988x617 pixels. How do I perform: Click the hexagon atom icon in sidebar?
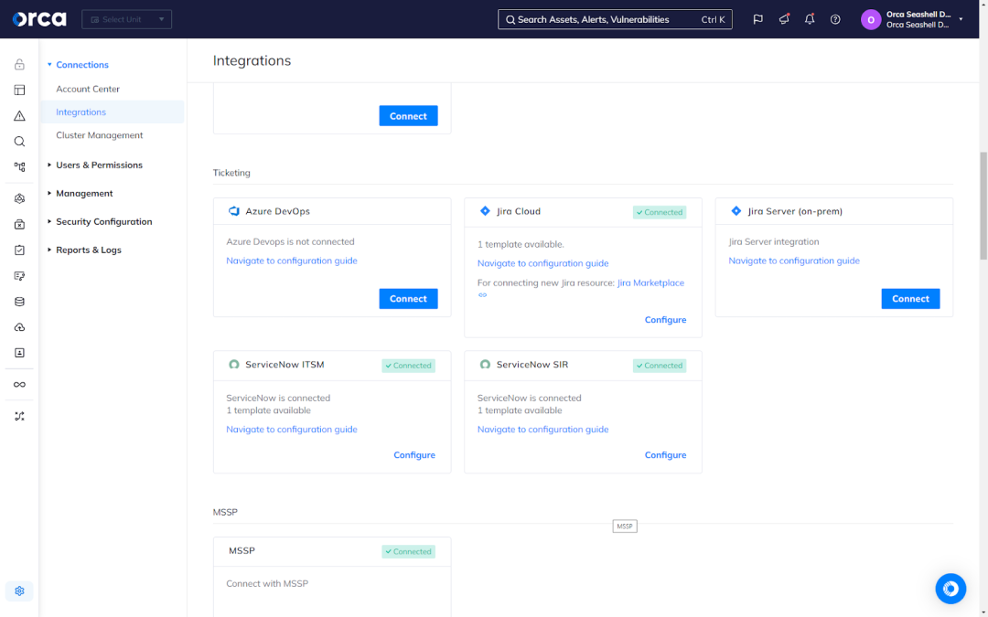(x=19, y=199)
